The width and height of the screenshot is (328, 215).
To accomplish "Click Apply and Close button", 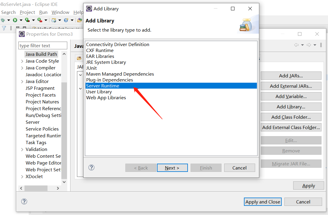I will tap(263, 202).
